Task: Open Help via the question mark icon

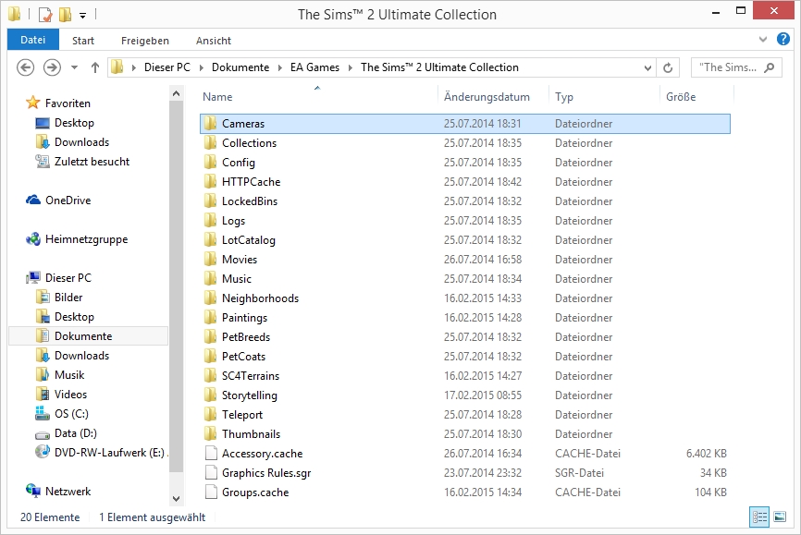Action: [783, 40]
